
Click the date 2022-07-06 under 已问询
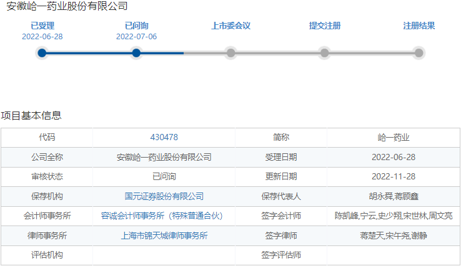pos(136,37)
